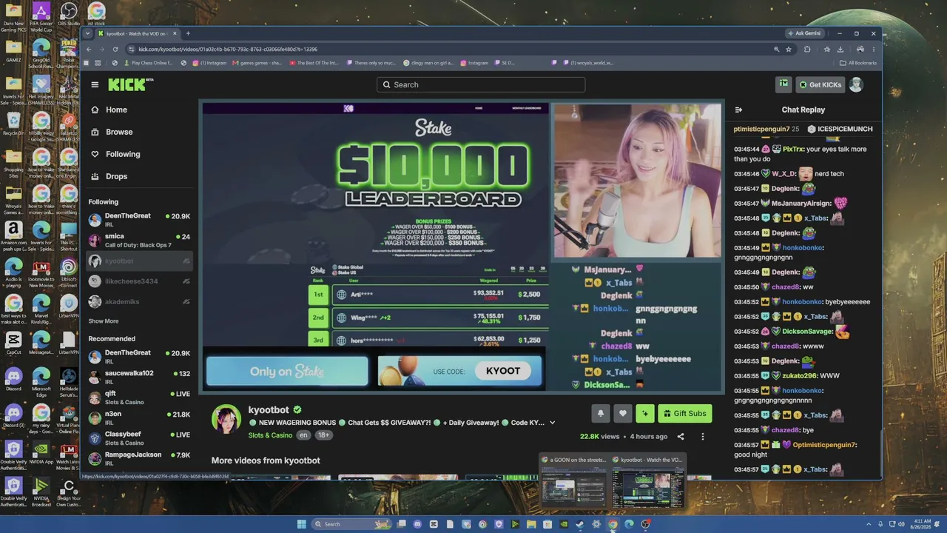Open PixTrx's chat message username
The height and width of the screenshot is (533, 947).
coord(792,149)
